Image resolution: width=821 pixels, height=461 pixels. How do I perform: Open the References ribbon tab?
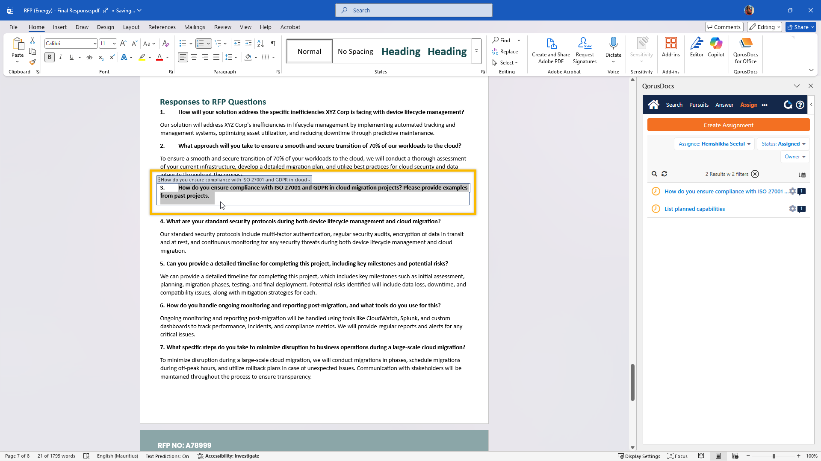coord(162,27)
